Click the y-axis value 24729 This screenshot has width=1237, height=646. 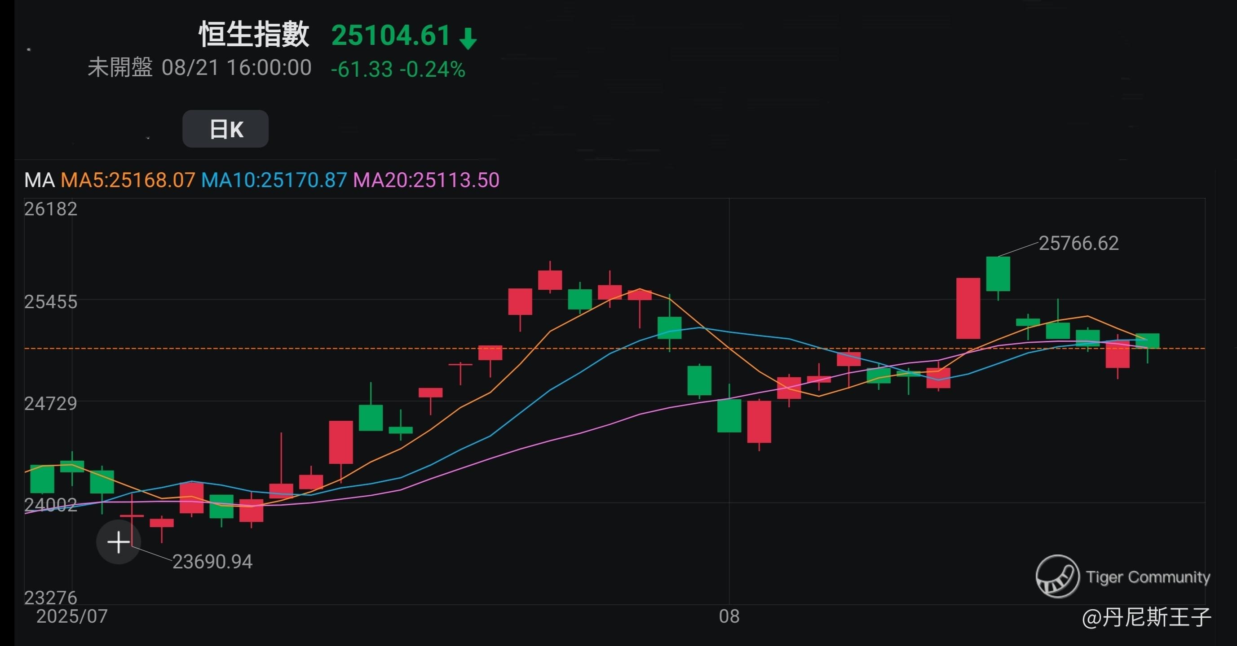(50, 403)
